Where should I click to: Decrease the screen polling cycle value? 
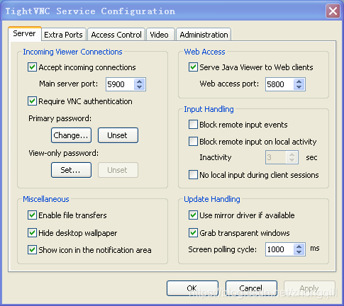coord(299,252)
